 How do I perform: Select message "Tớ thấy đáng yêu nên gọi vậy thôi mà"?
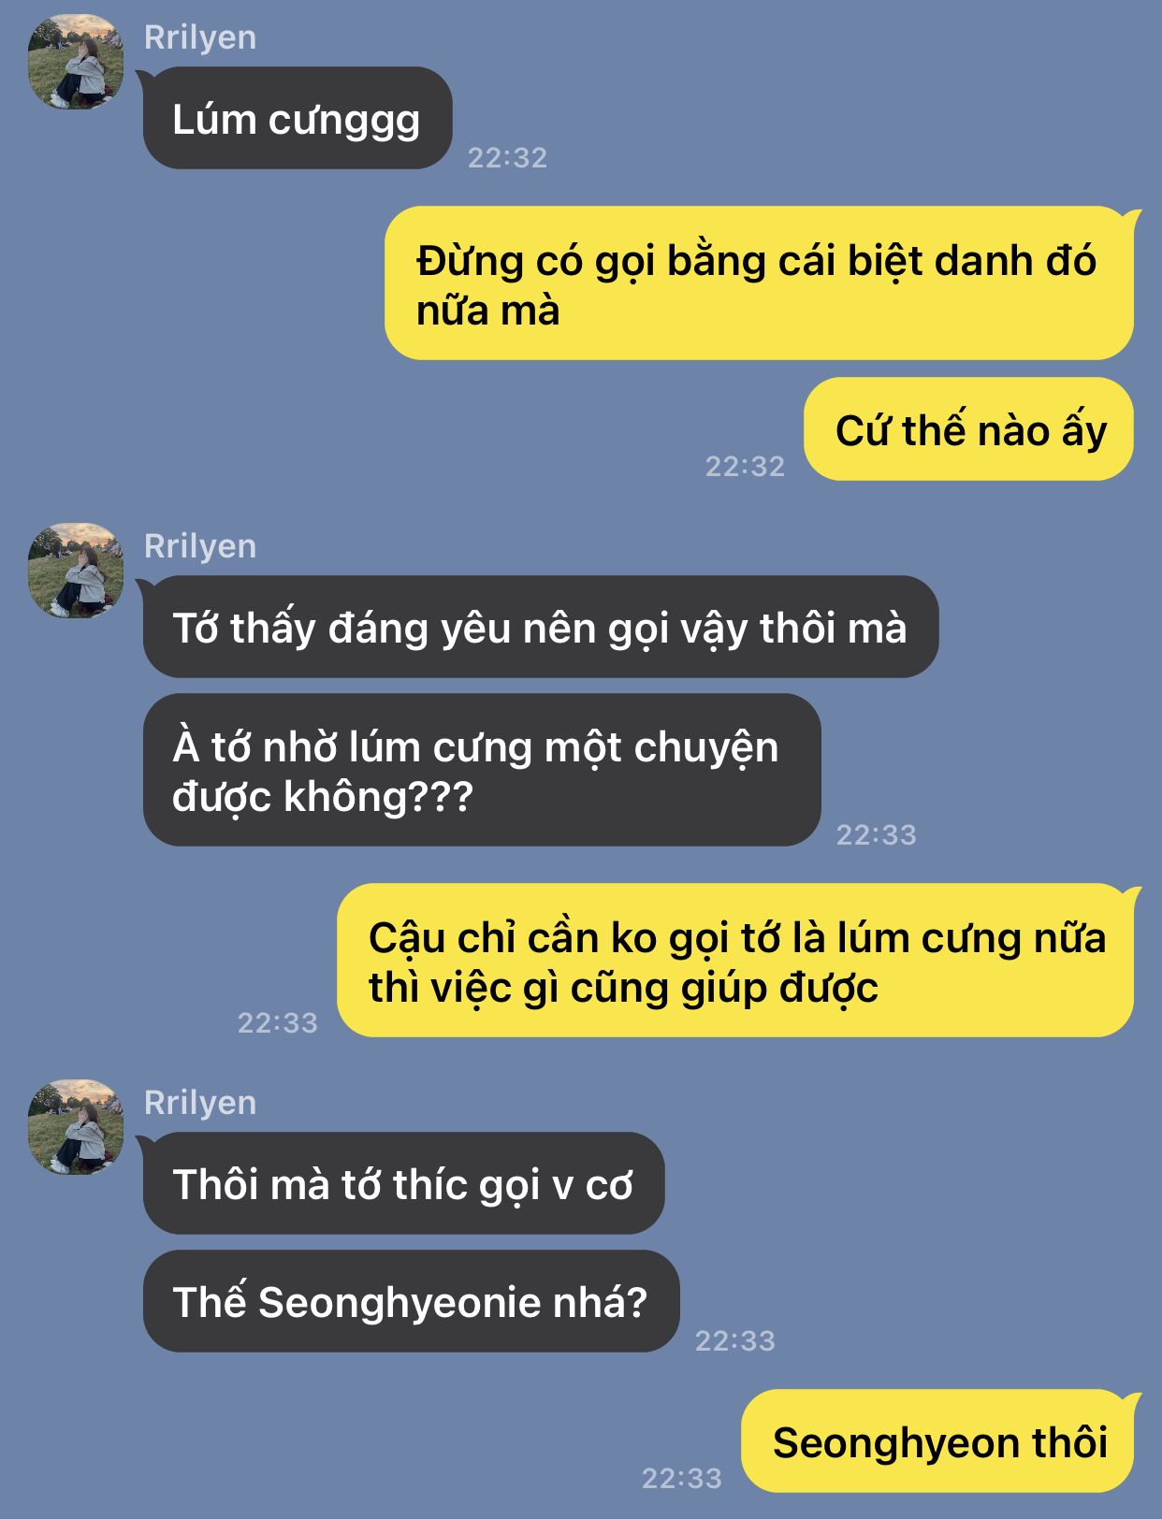541,627
